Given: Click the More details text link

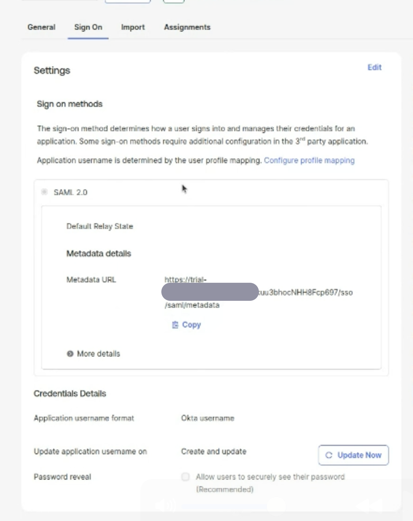Looking at the screenshot, I should pyautogui.click(x=98, y=354).
